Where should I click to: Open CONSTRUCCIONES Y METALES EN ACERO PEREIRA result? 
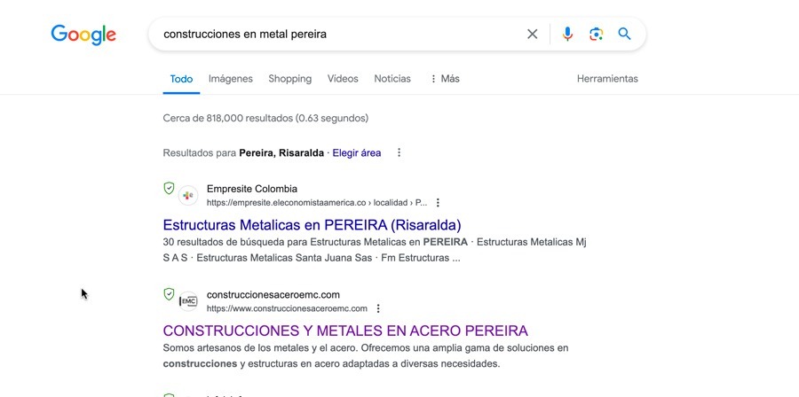pos(345,331)
